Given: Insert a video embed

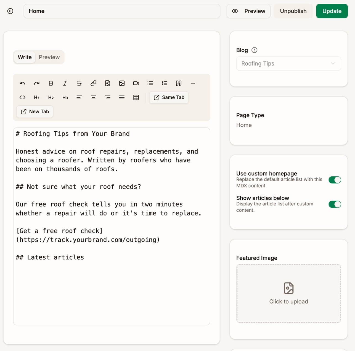Looking at the screenshot, I should 136,83.
